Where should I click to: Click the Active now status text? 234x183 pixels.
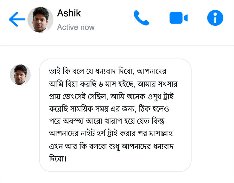pos(76,27)
